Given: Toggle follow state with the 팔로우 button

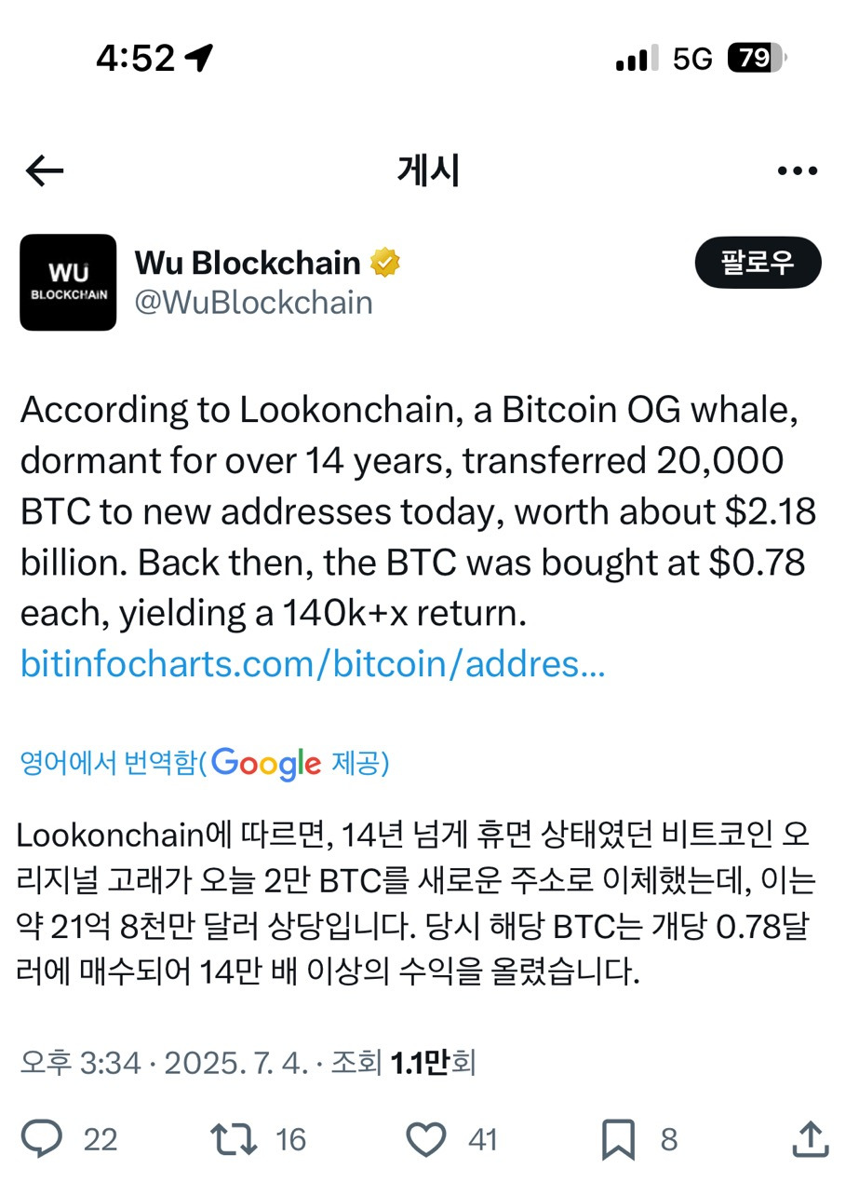Looking at the screenshot, I should click(758, 263).
